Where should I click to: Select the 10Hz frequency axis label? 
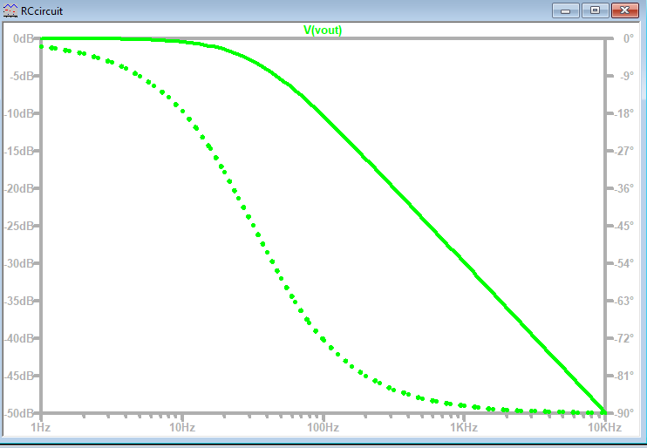point(181,428)
